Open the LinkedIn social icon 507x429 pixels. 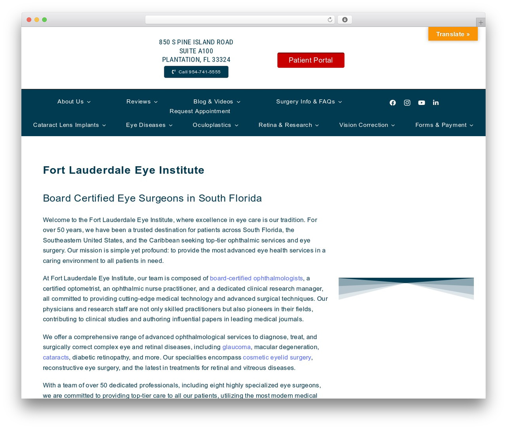pyautogui.click(x=436, y=103)
